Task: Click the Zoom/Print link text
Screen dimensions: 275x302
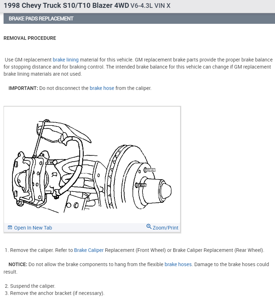Action: 166,228
